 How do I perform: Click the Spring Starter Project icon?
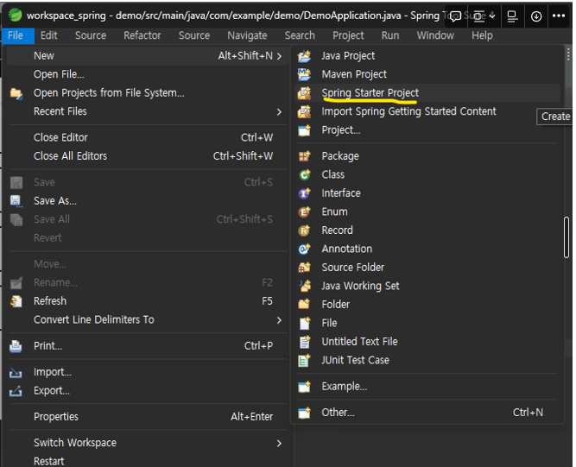pos(304,93)
